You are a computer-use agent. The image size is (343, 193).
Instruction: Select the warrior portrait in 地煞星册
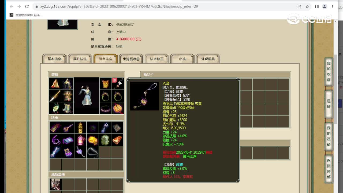(55, 184)
